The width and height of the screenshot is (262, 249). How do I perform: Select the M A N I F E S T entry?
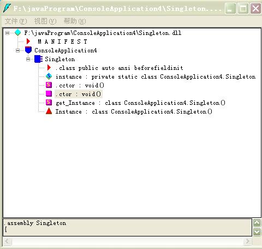click(62, 41)
